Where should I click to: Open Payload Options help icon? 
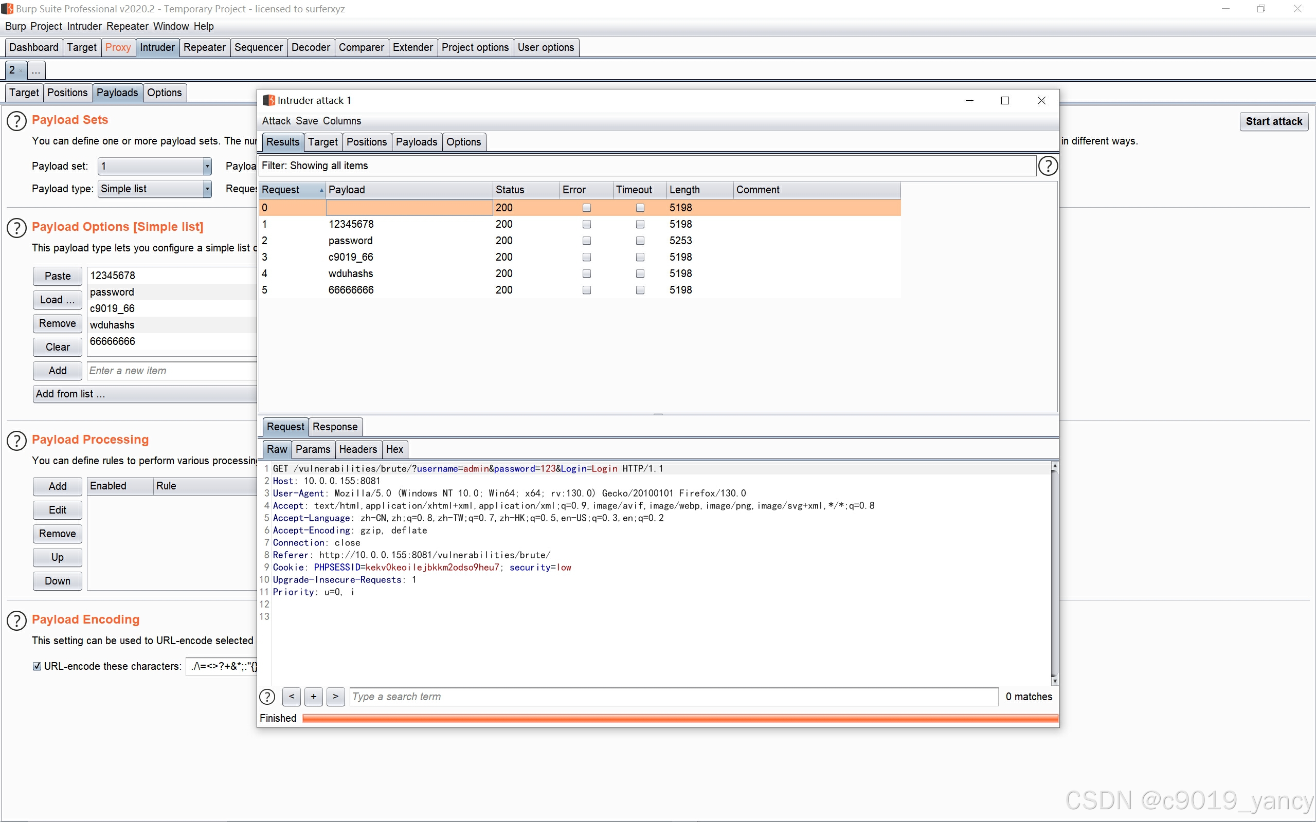[16, 228]
